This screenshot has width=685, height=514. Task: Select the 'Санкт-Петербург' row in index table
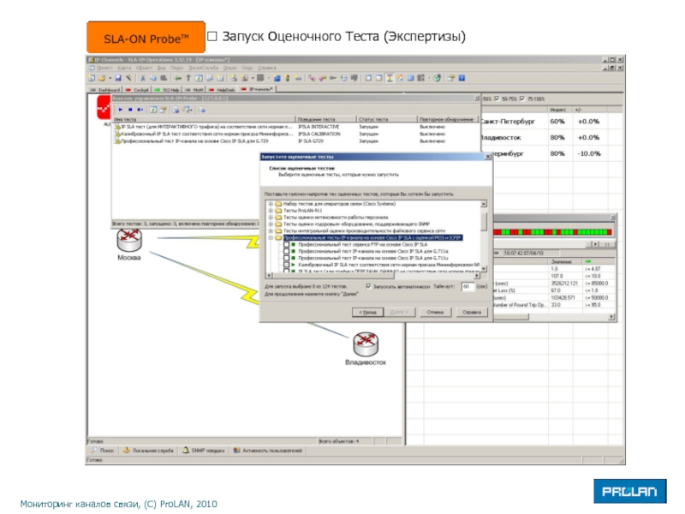pyautogui.click(x=551, y=122)
